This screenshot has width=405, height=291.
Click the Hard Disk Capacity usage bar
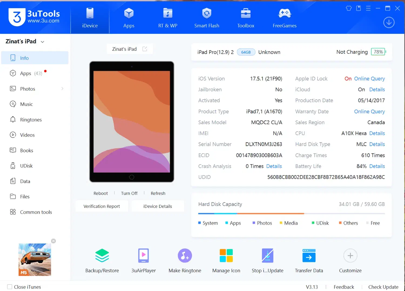pos(291,214)
